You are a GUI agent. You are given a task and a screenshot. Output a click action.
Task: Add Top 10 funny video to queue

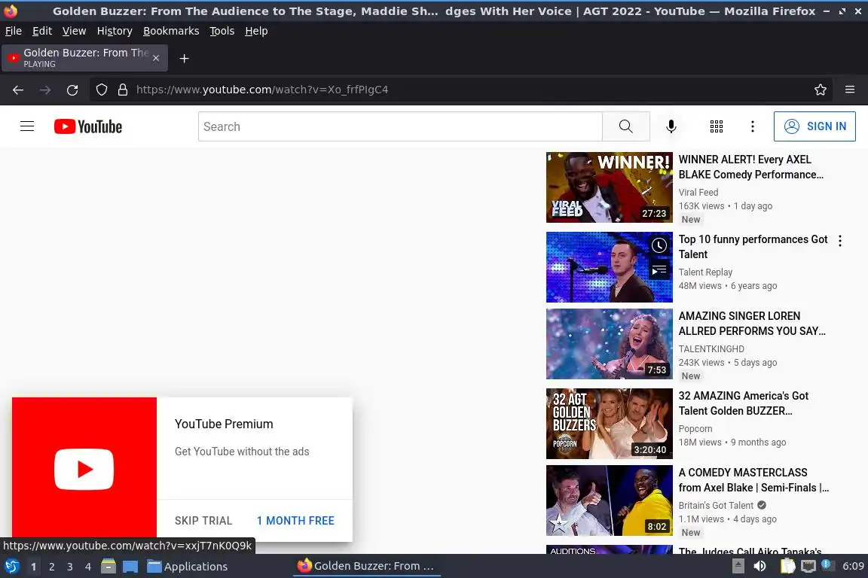point(659,270)
